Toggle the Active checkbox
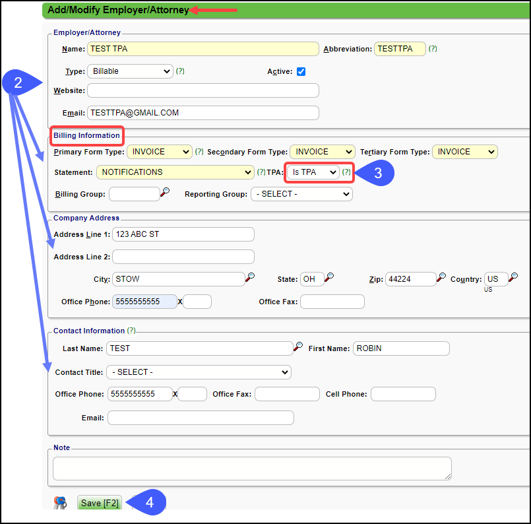Screen dimensions: 531x524 tap(301, 71)
